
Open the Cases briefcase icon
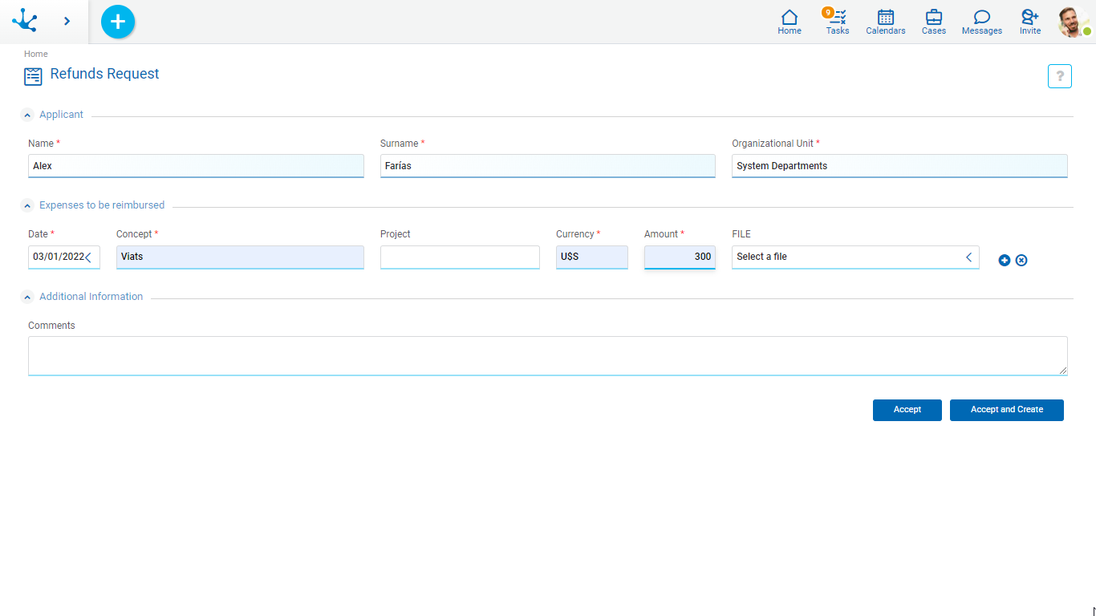[933, 22]
